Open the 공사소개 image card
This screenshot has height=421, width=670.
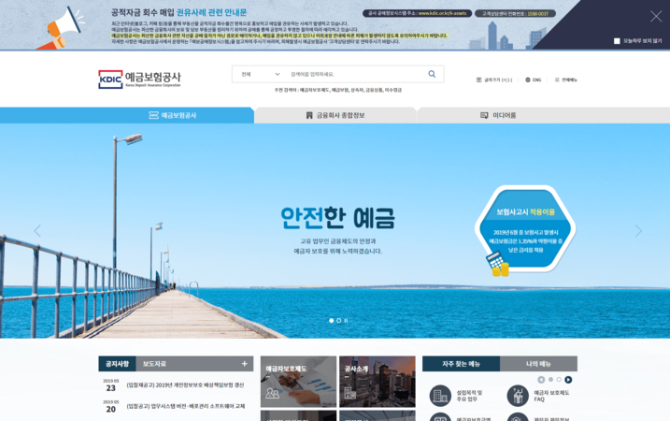(x=378, y=381)
